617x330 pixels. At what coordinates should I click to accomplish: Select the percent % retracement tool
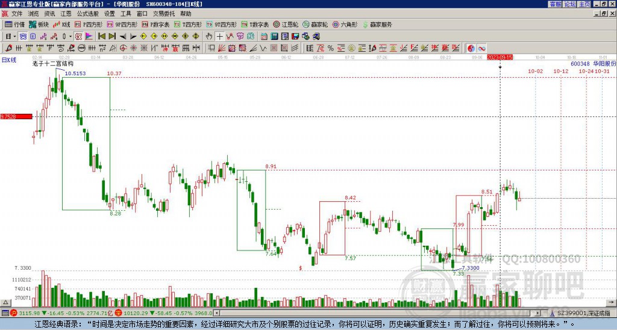pos(331,48)
